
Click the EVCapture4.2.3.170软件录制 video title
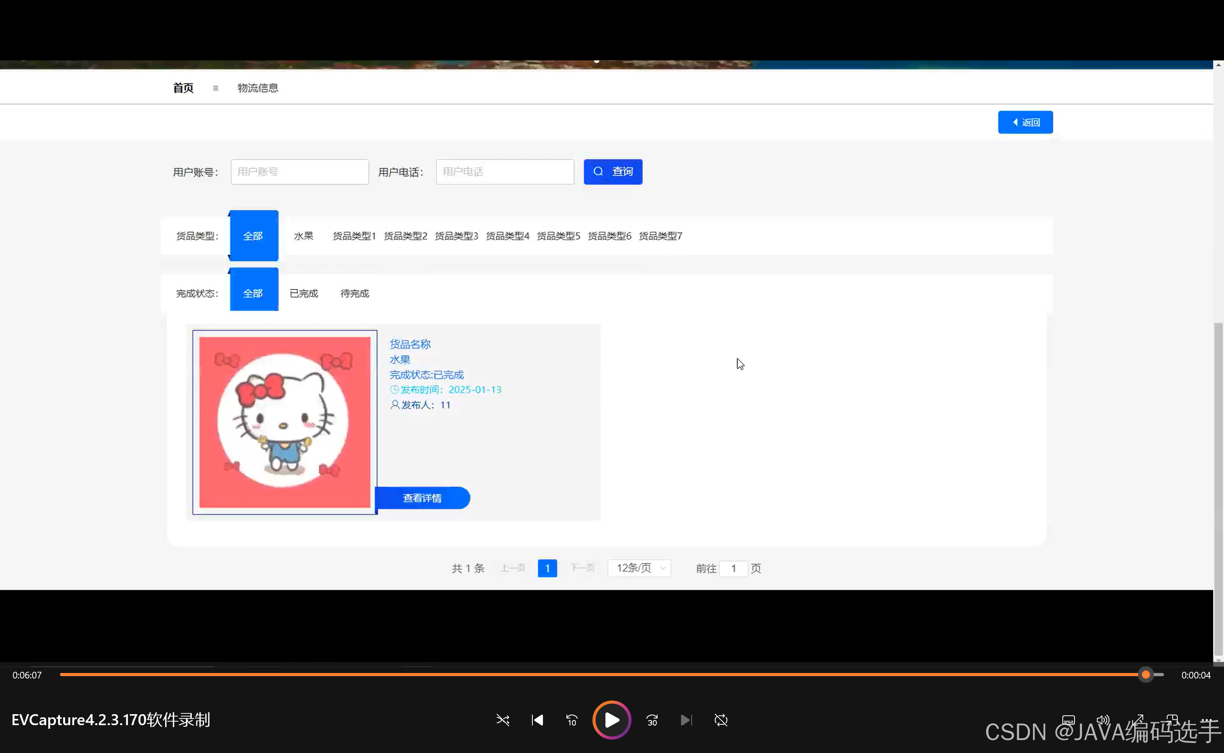coord(111,720)
